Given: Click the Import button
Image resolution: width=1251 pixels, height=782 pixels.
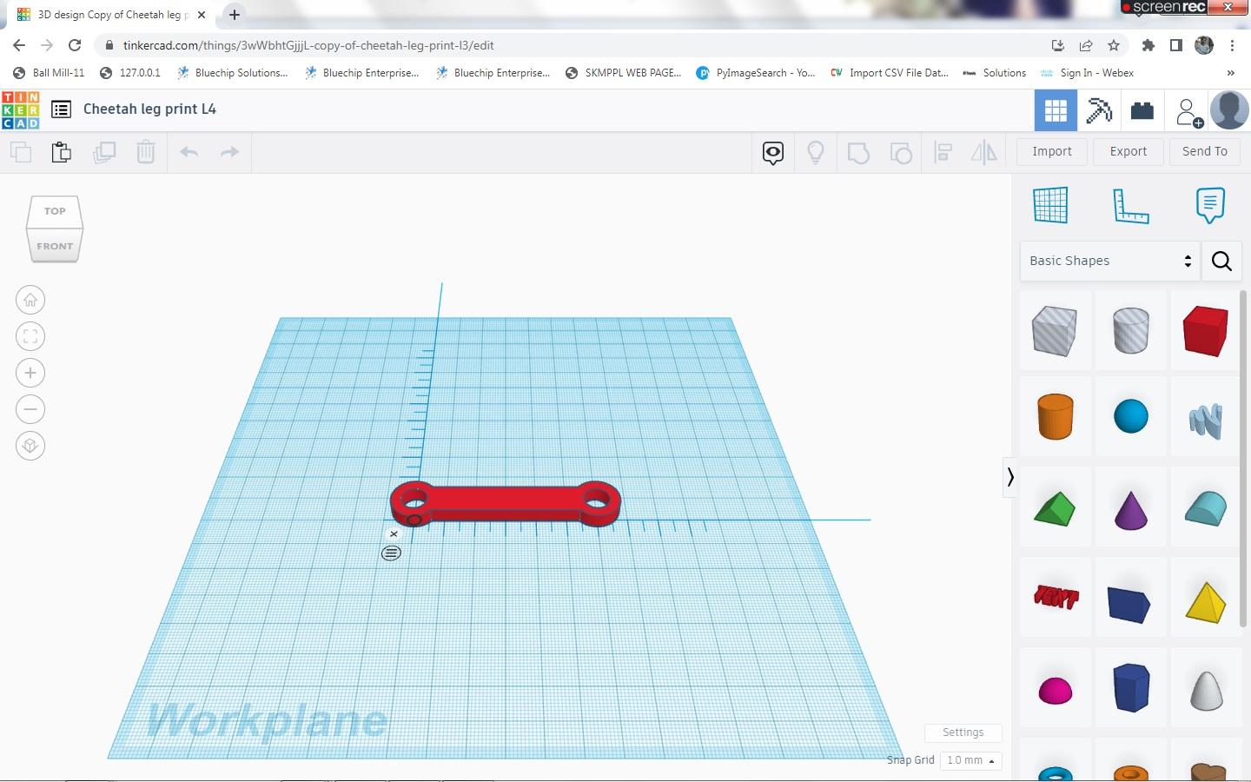Looking at the screenshot, I should (x=1052, y=151).
